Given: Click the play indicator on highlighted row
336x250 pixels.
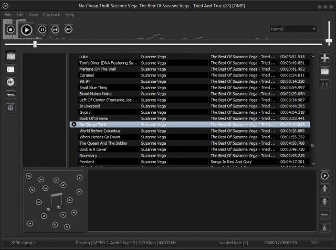Looking at the screenshot, I should [74, 124].
